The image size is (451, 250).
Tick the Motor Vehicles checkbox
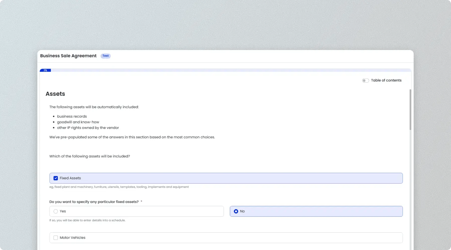pos(56,238)
